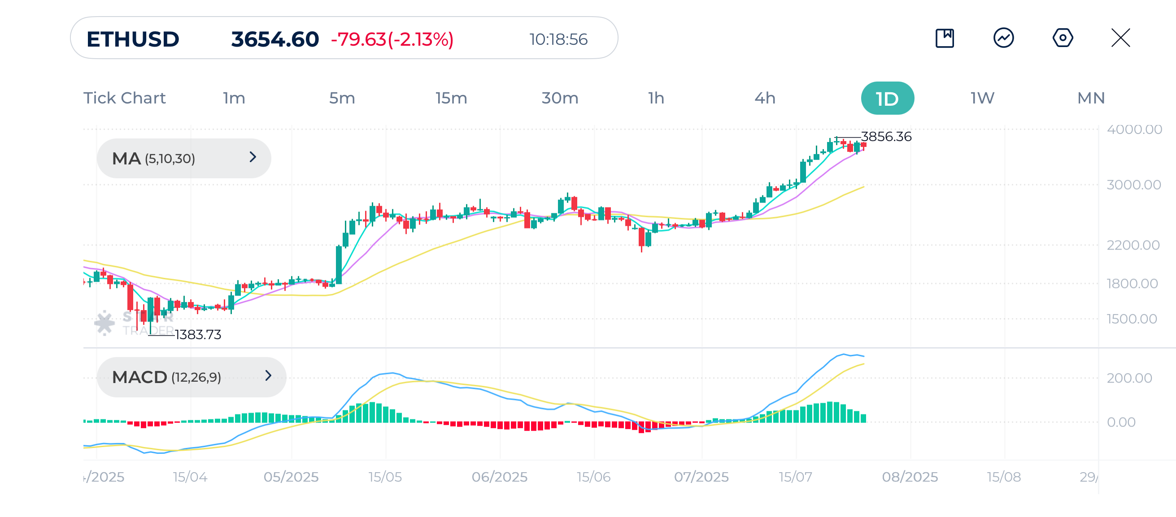Open the chart indicators icon
The width and height of the screenshot is (1176, 517).
coord(1003,38)
